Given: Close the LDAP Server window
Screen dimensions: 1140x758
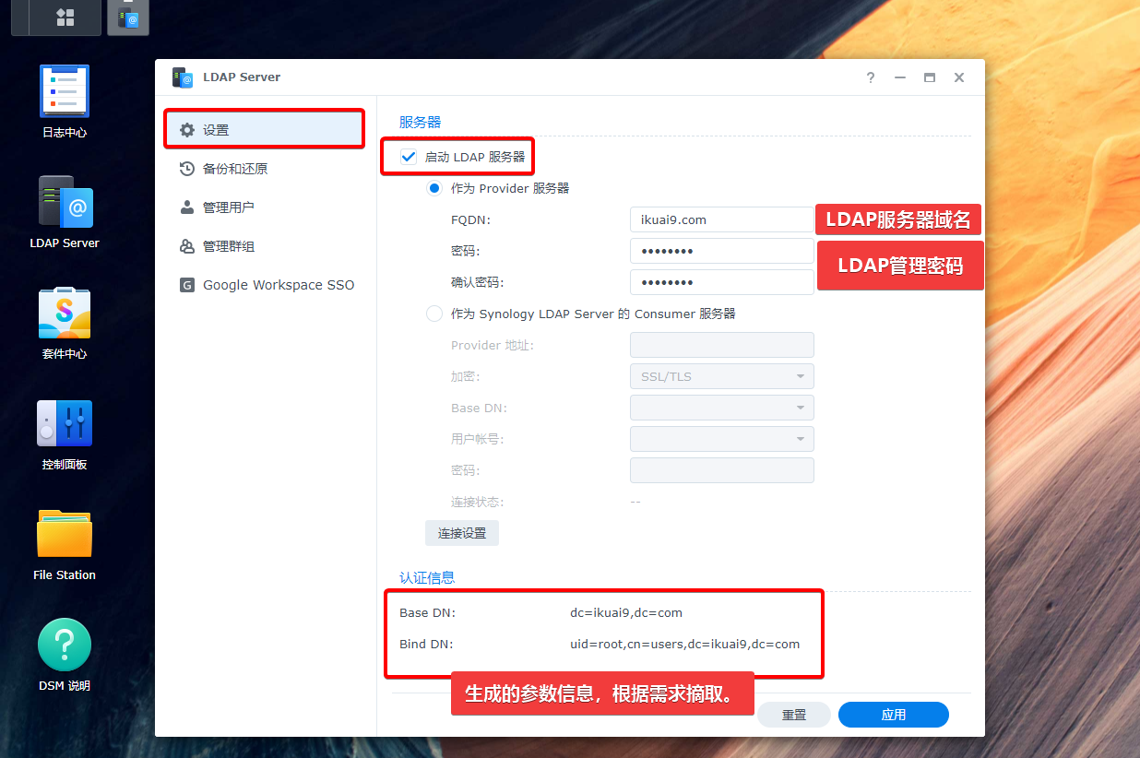Looking at the screenshot, I should click(x=959, y=77).
